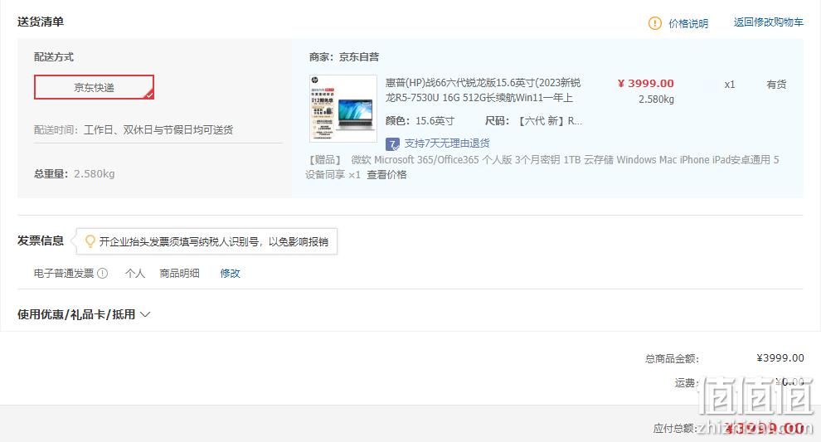Click the 尺码:【六代 新】R... attribute
Viewport: 821px width, 442px height.
point(533,121)
